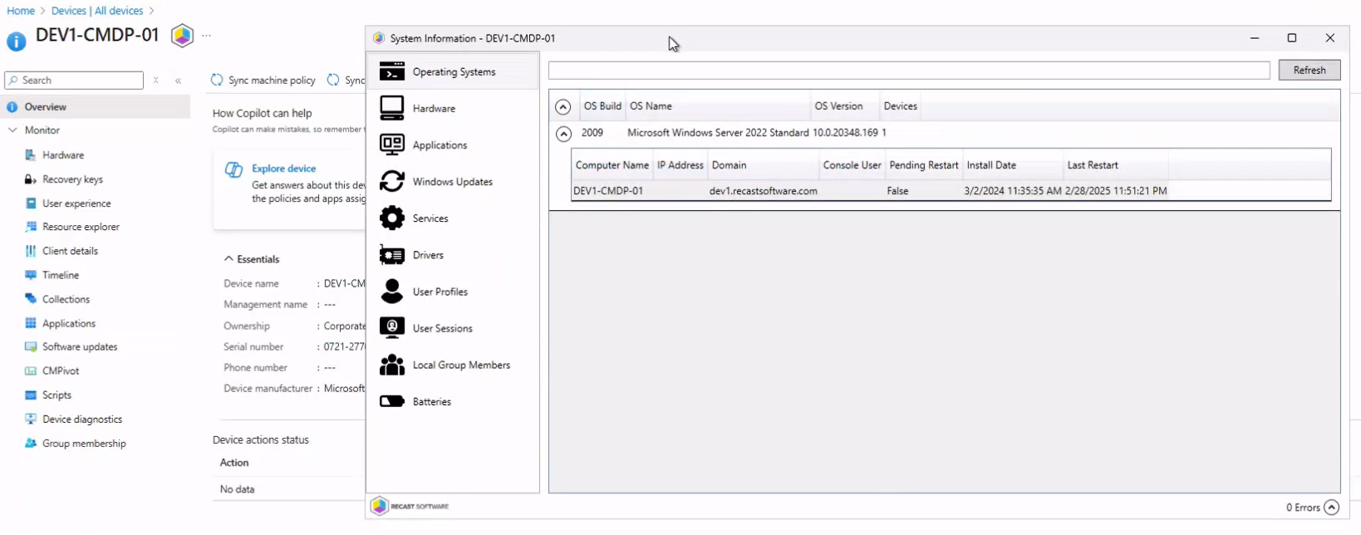Select the Applications icon in System Information
Screen dimensions: 1361x535
click(392, 145)
